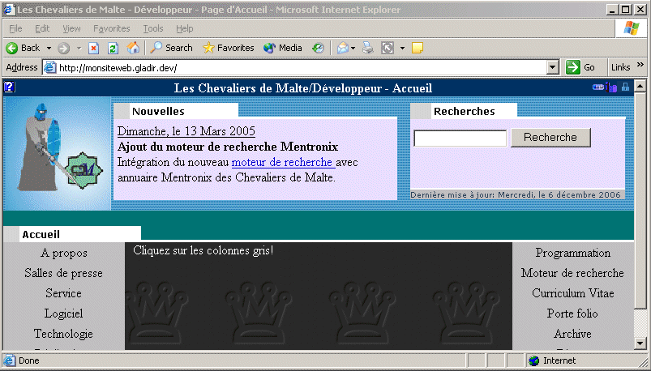The width and height of the screenshot is (651, 371).
Task: Open the Favorites menu
Action: (x=111, y=28)
